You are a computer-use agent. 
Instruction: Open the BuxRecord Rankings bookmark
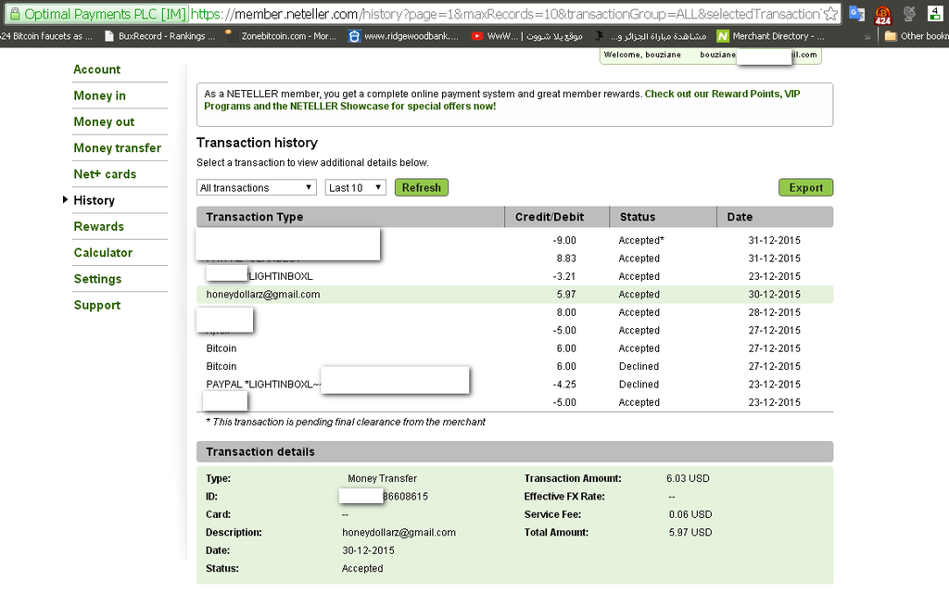(159, 36)
